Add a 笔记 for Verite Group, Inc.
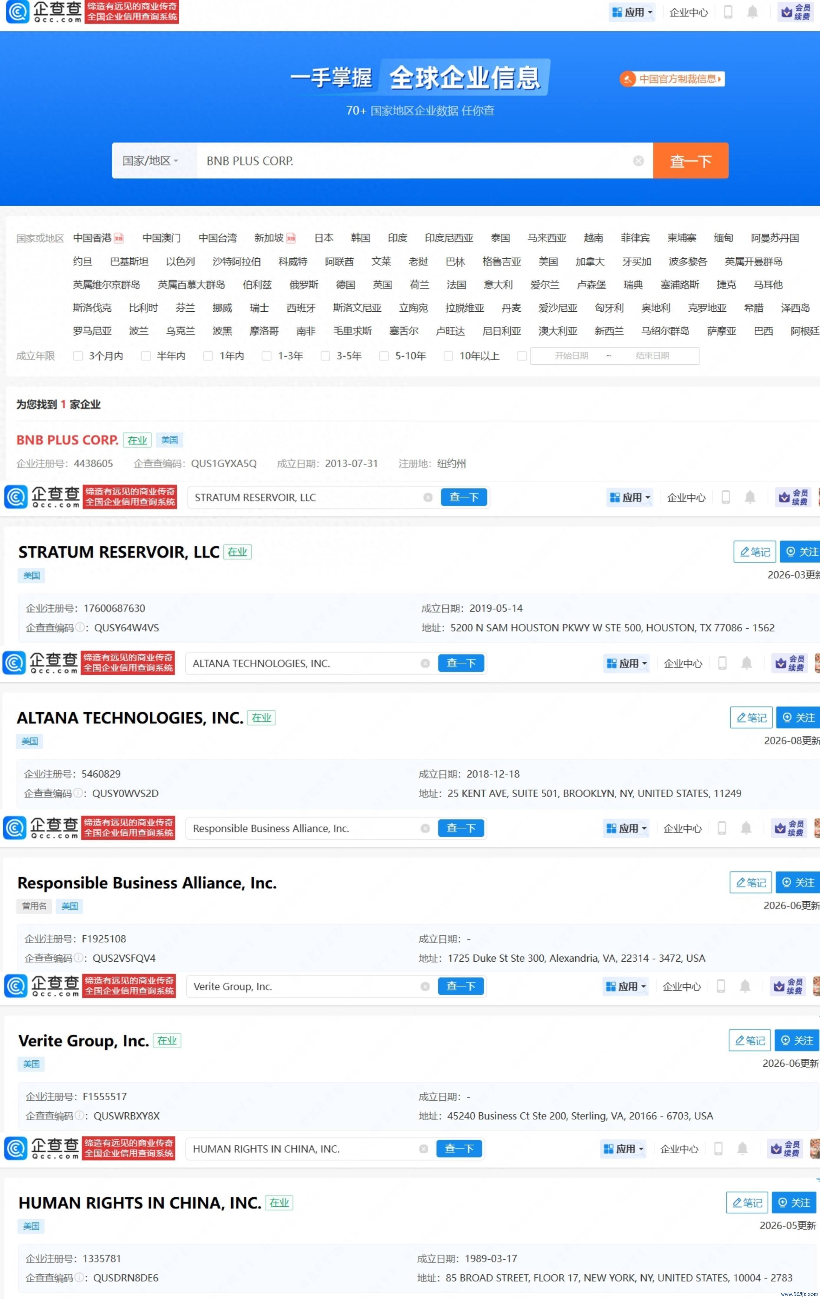 (750, 1040)
